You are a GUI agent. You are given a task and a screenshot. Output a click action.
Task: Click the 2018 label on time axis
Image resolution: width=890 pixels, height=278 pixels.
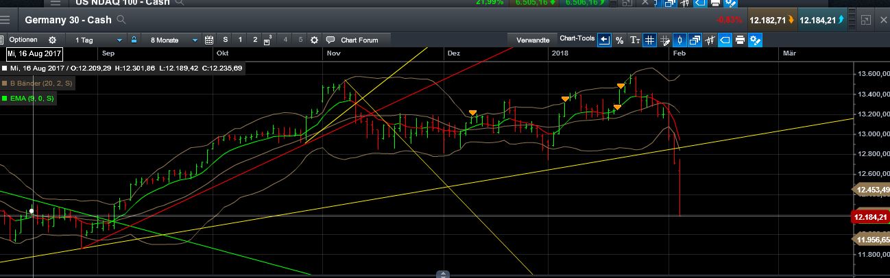(x=560, y=53)
